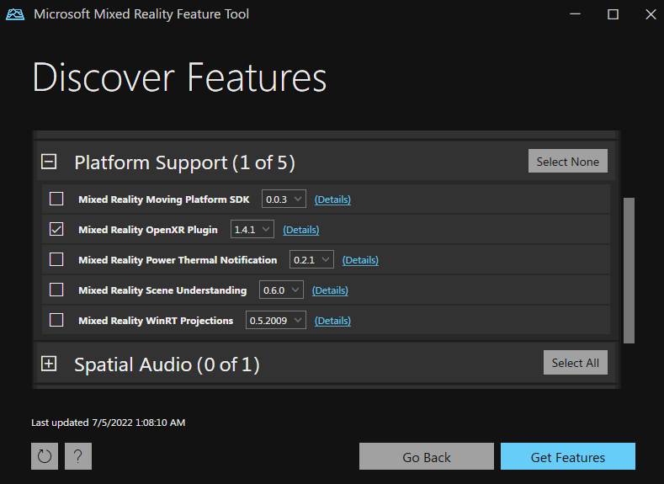Check Mixed Reality Power Thermal Notification
The width and height of the screenshot is (664, 484).
tap(56, 259)
